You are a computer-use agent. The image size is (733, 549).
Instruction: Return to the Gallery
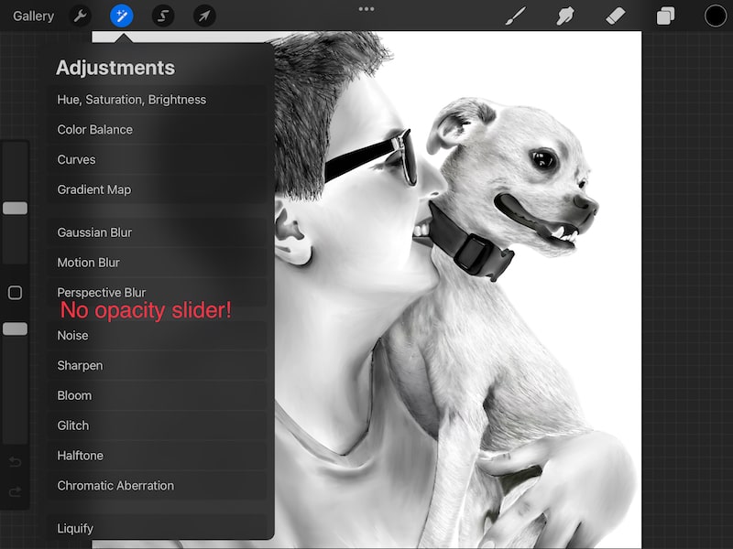pos(34,16)
